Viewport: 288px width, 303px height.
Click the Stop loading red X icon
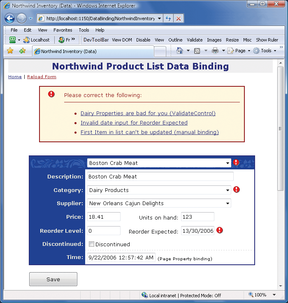pyautogui.click(x=178, y=19)
